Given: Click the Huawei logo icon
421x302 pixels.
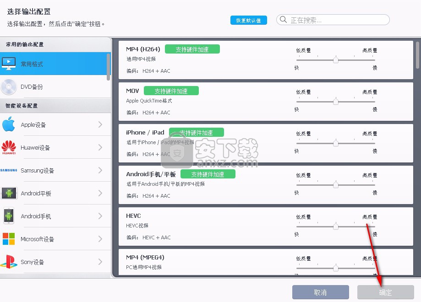Looking at the screenshot, I should [9, 147].
